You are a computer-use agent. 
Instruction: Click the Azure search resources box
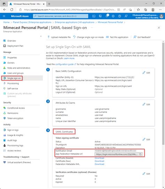tap(61, 16)
